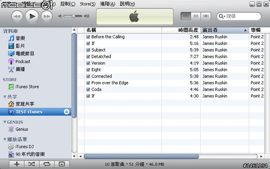Viewport: 270px width, 169px height.
Task: Uncheck the Subject song
Action: (x=88, y=50)
